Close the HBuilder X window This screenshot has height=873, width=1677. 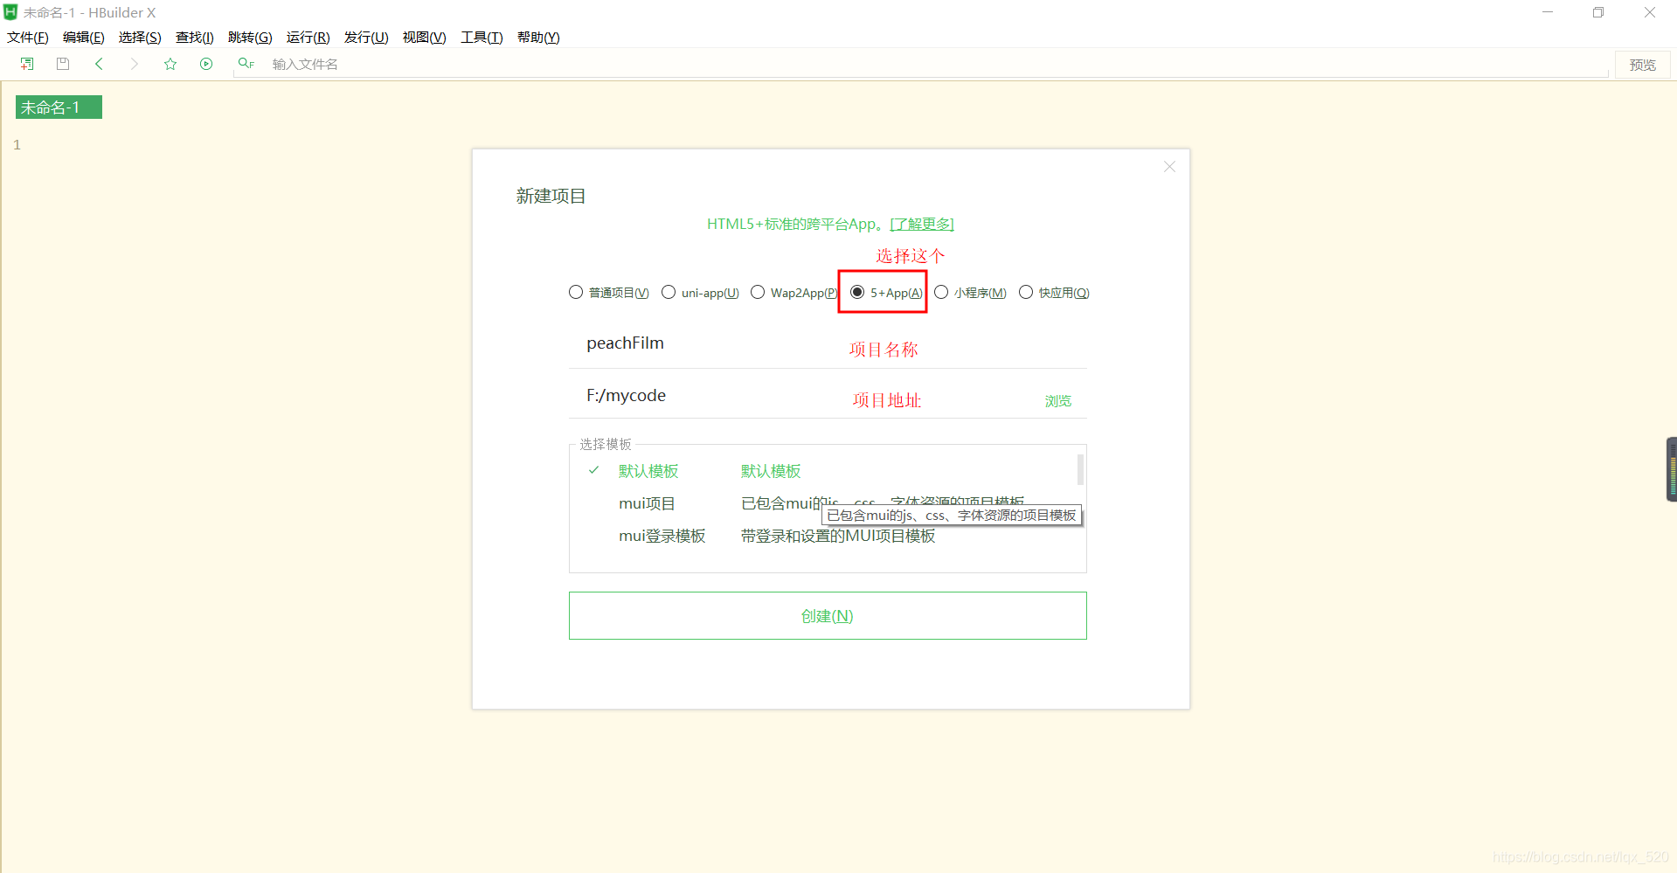point(1650,12)
